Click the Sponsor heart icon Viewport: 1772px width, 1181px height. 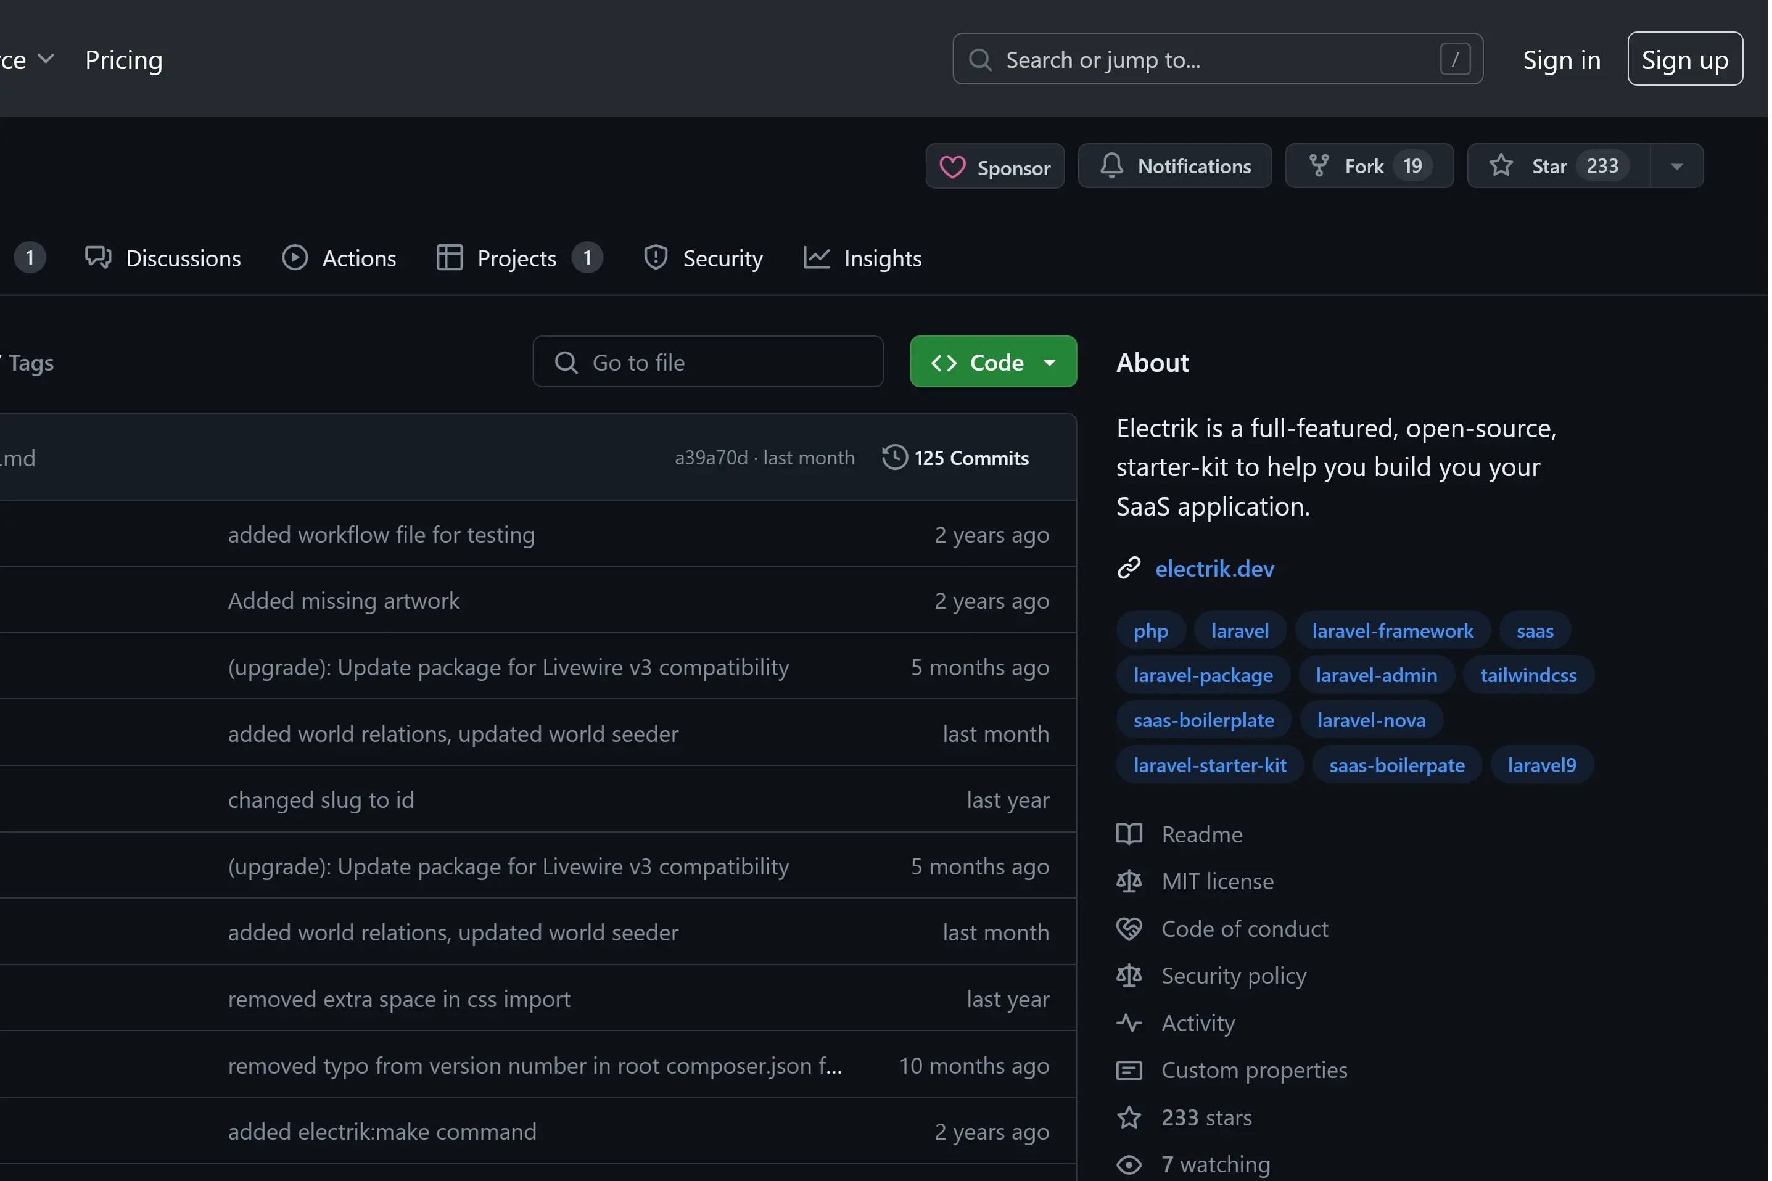(x=952, y=167)
